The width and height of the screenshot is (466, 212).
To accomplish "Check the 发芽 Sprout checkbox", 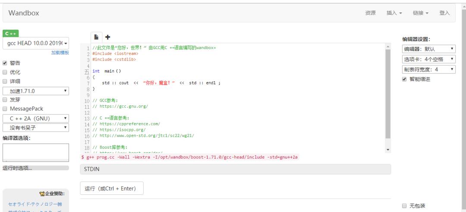I will [5, 100].
